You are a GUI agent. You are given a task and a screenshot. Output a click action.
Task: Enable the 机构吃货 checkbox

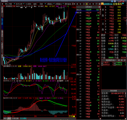pos(102,65)
